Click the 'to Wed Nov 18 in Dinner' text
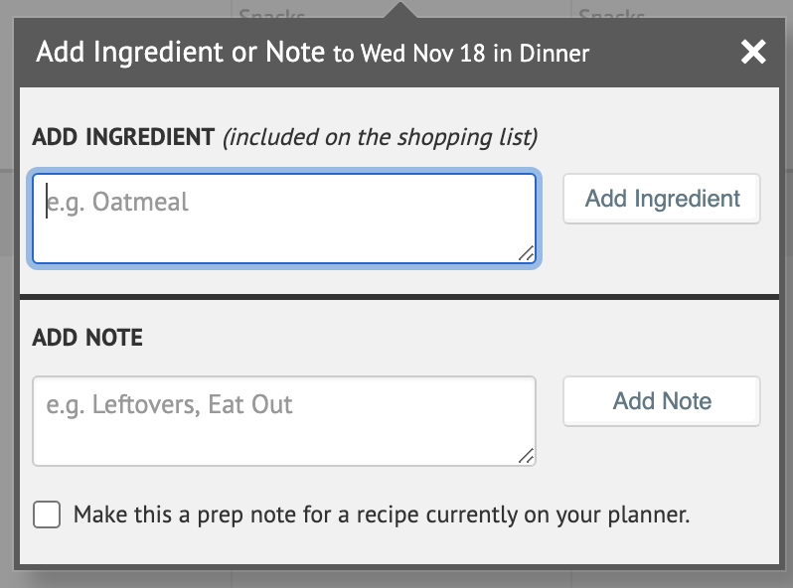Screen dimensions: 793x588 coord(461,53)
